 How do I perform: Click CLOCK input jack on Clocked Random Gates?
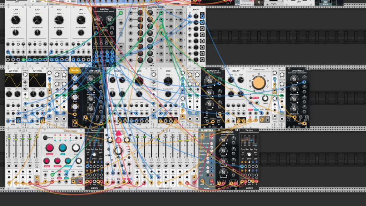point(121,13)
